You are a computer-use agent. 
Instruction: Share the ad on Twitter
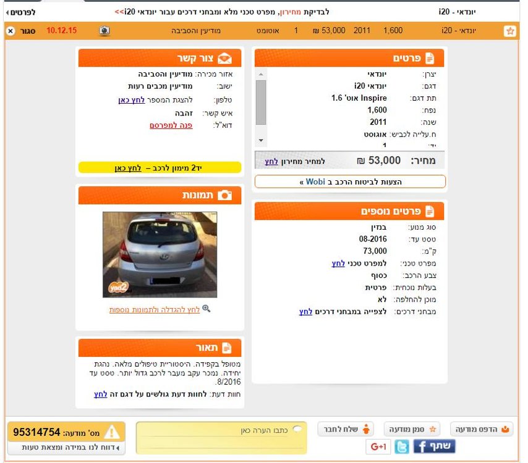click(x=402, y=447)
